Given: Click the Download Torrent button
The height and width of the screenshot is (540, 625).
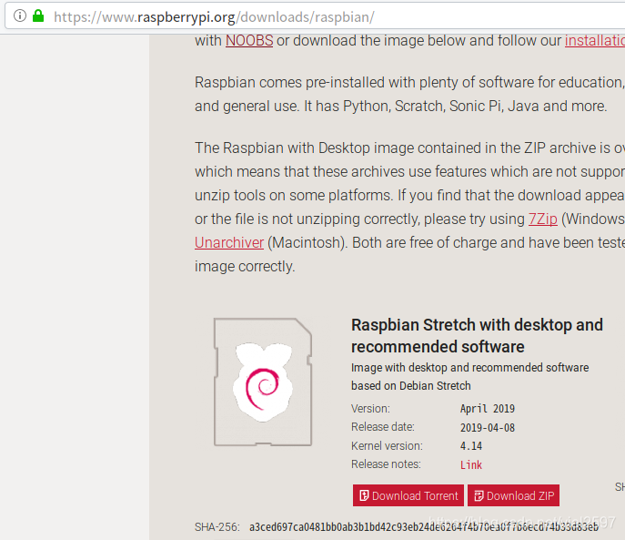Looking at the screenshot, I should tap(408, 495).
